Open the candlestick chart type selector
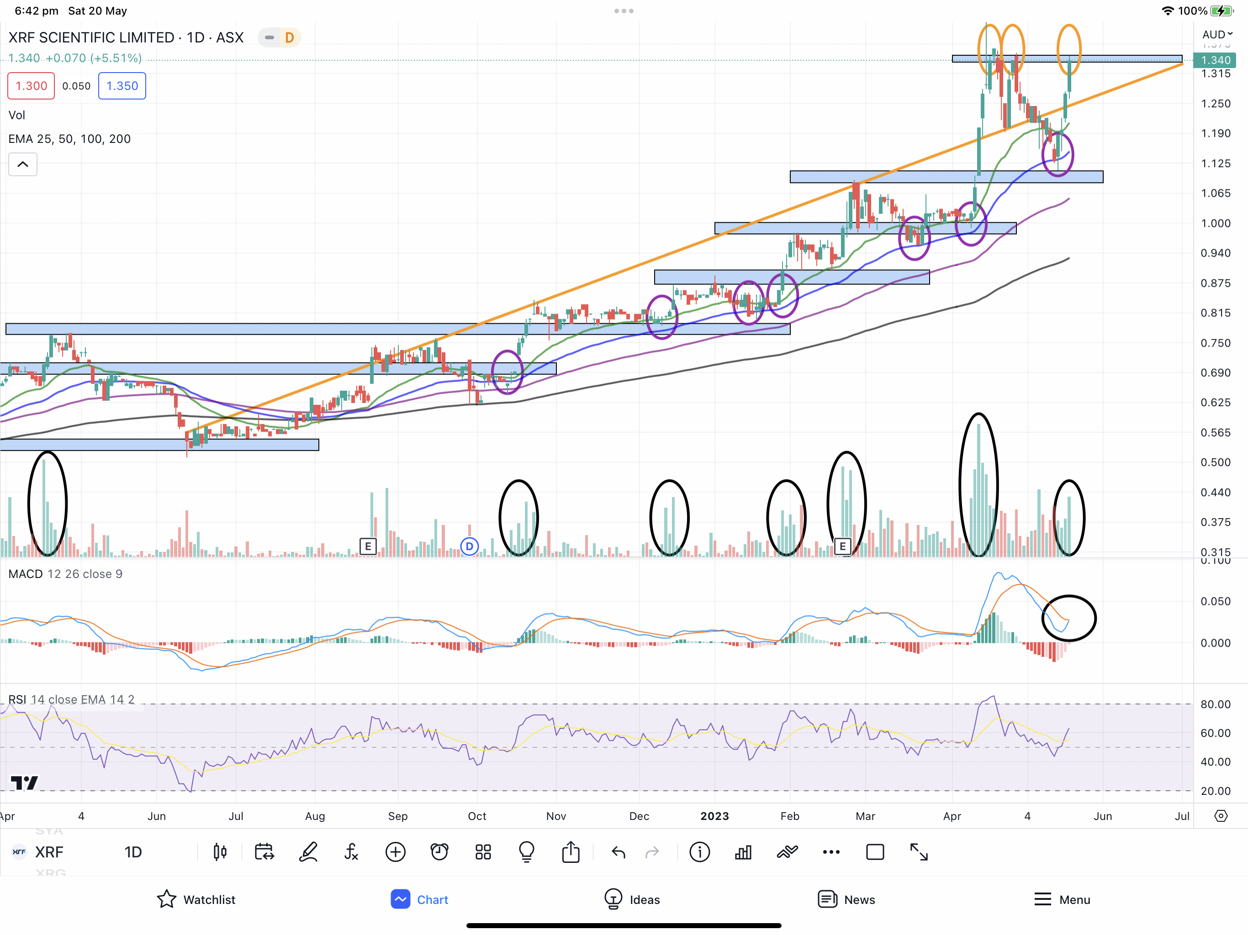 [220, 852]
